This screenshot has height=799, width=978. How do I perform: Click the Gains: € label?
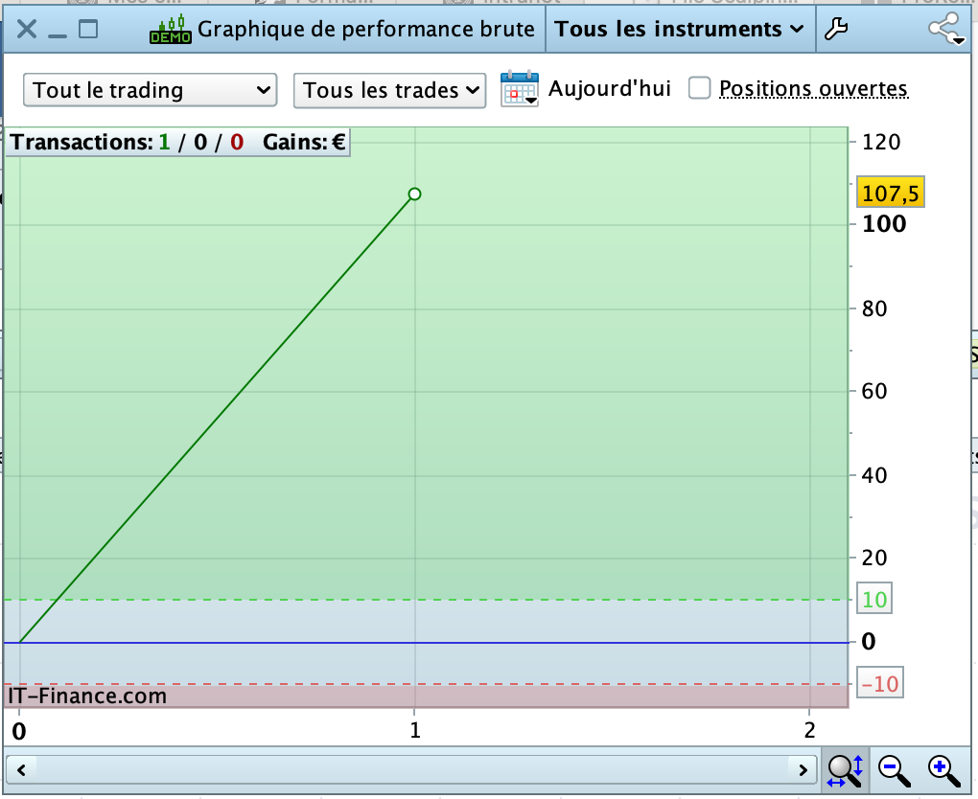[304, 142]
